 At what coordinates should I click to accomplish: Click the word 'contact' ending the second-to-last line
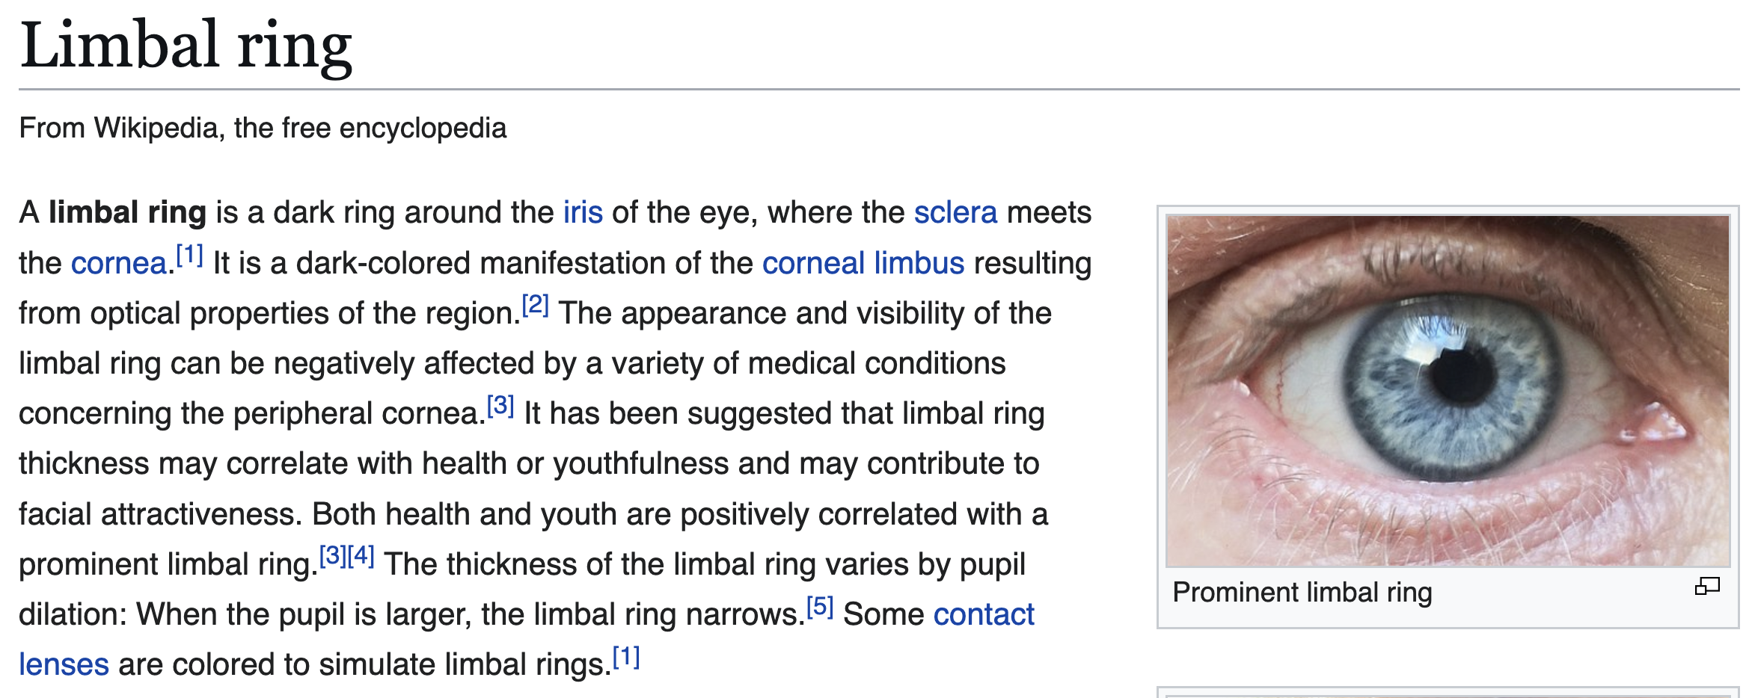(984, 614)
